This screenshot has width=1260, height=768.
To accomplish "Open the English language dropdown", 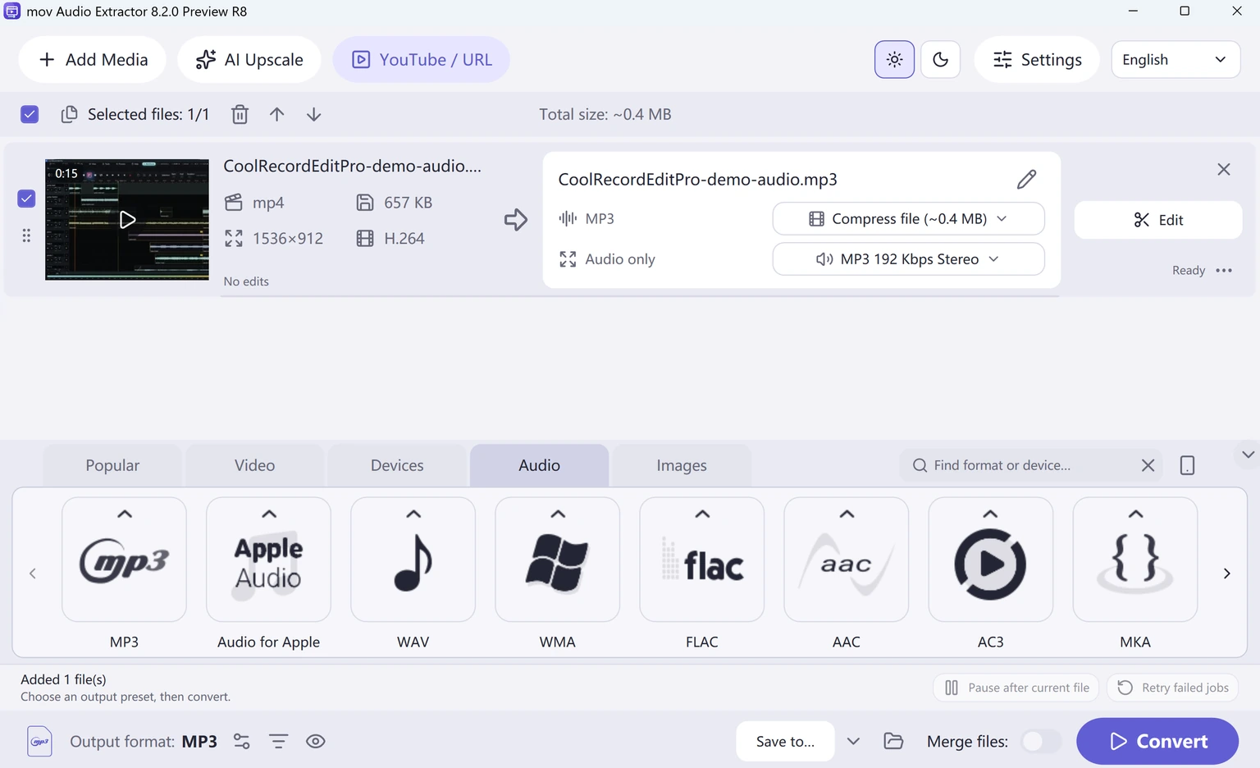I will pos(1176,59).
